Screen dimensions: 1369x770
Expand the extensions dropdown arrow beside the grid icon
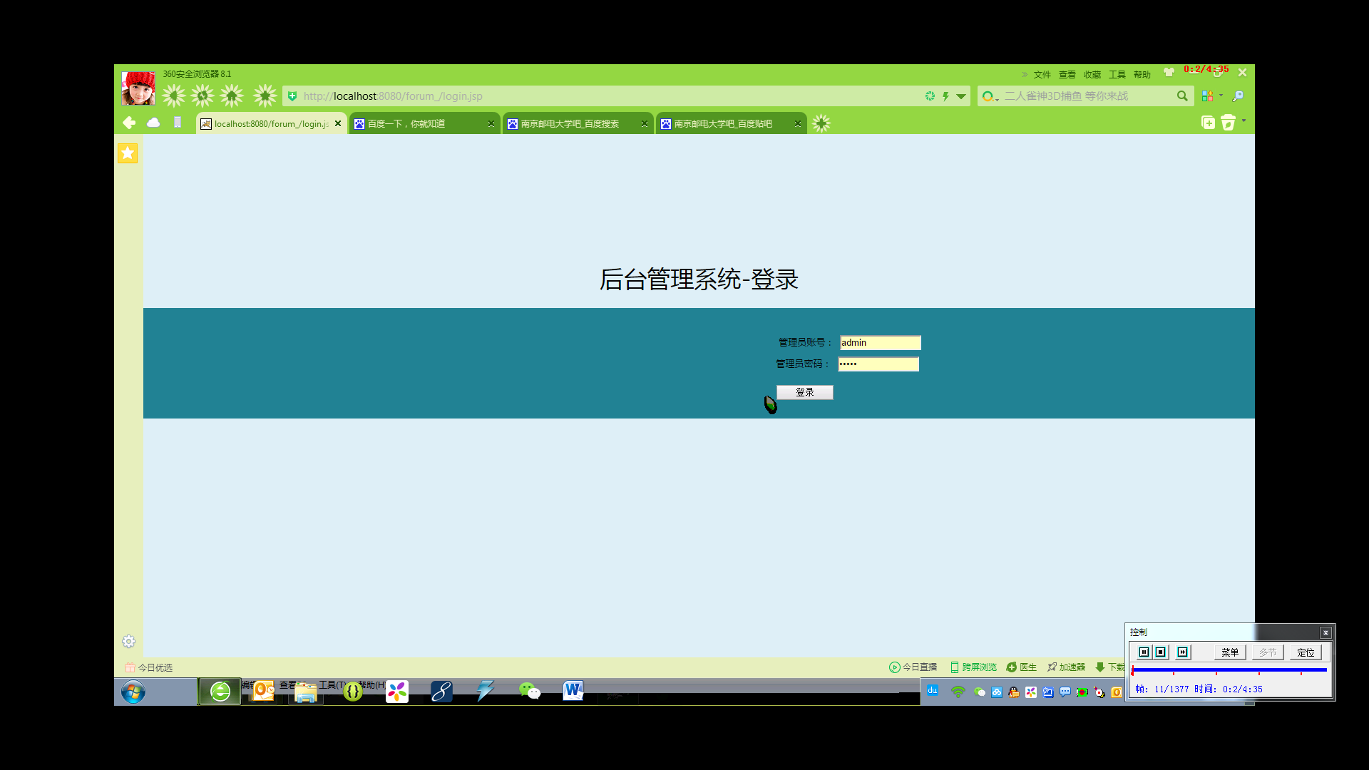[x=1221, y=95]
